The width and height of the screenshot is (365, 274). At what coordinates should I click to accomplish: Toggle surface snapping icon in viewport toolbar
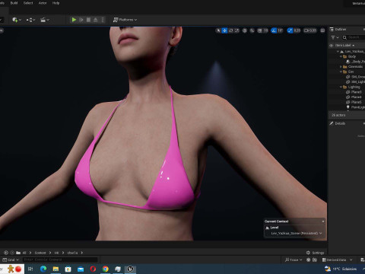252,30
